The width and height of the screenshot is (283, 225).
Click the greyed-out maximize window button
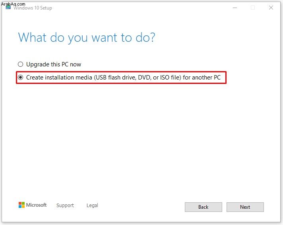tap(253, 8)
